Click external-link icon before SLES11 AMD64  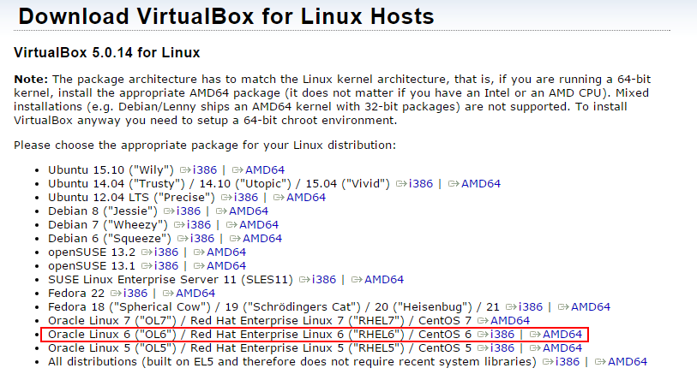click(x=358, y=280)
